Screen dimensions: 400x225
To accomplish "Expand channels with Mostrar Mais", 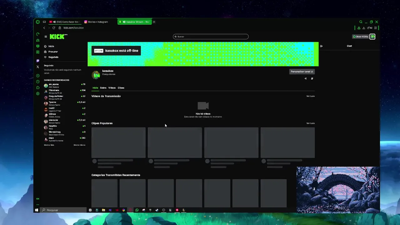I will pyautogui.click(x=49, y=145).
